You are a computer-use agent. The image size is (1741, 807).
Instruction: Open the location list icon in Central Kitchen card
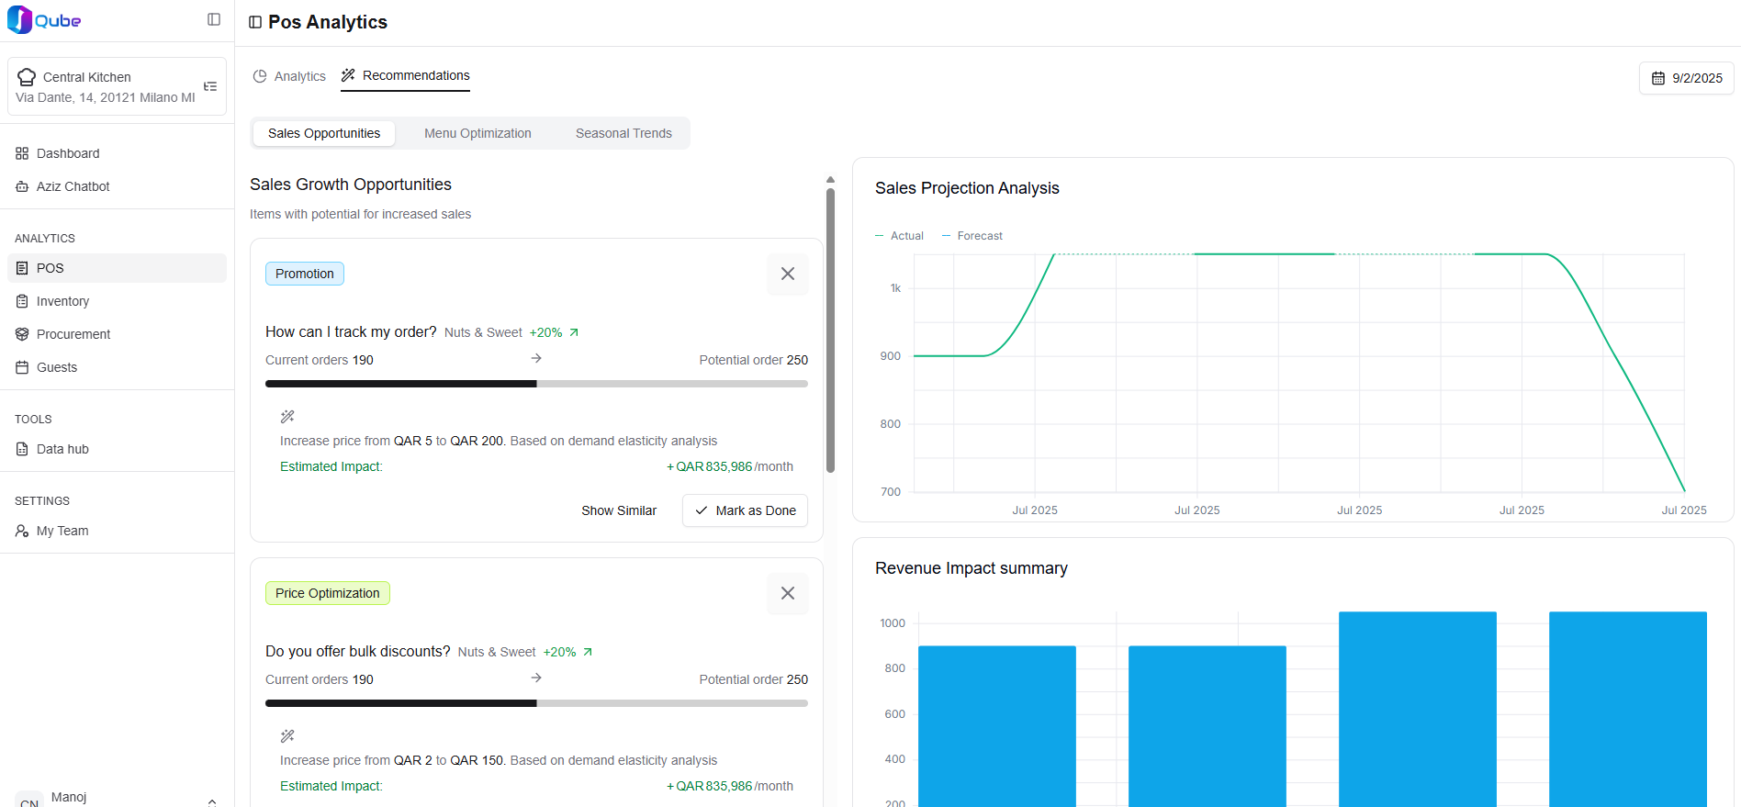210,86
